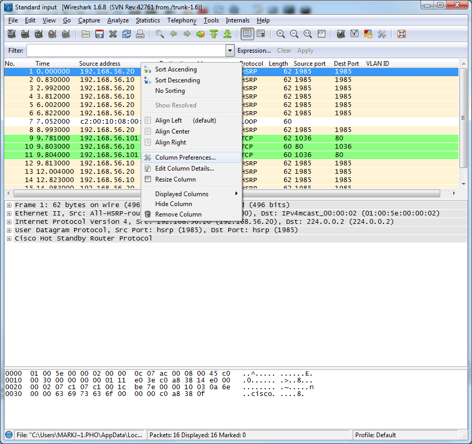Open the Statistics menu
The height and width of the screenshot is (444, 472).
(x=148, y=20)
